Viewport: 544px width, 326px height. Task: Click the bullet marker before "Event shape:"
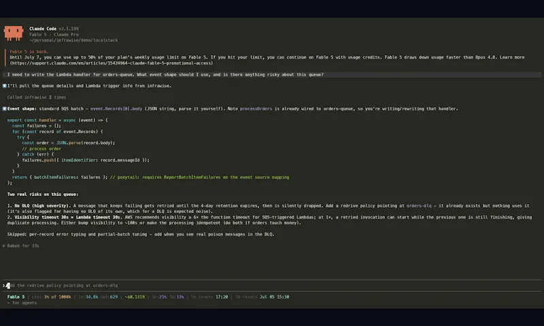point(5,109)
